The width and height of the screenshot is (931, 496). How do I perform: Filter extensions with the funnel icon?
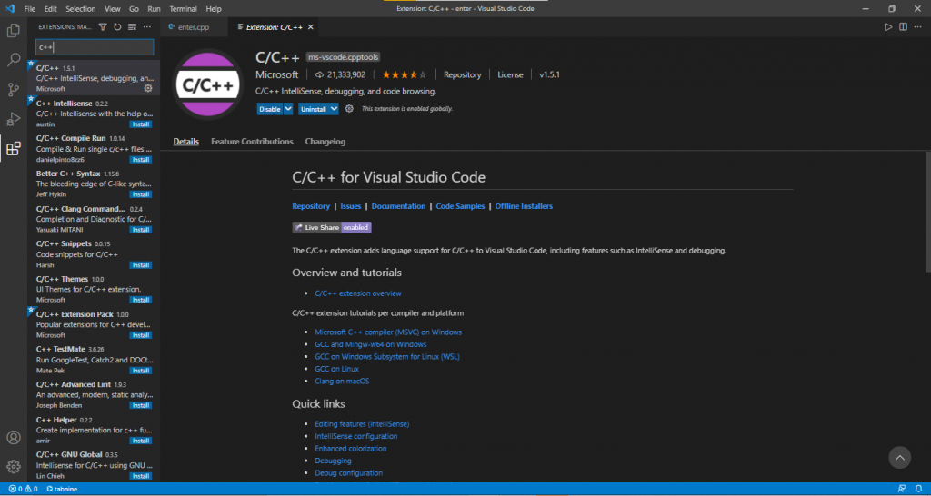tap(103, 26)
